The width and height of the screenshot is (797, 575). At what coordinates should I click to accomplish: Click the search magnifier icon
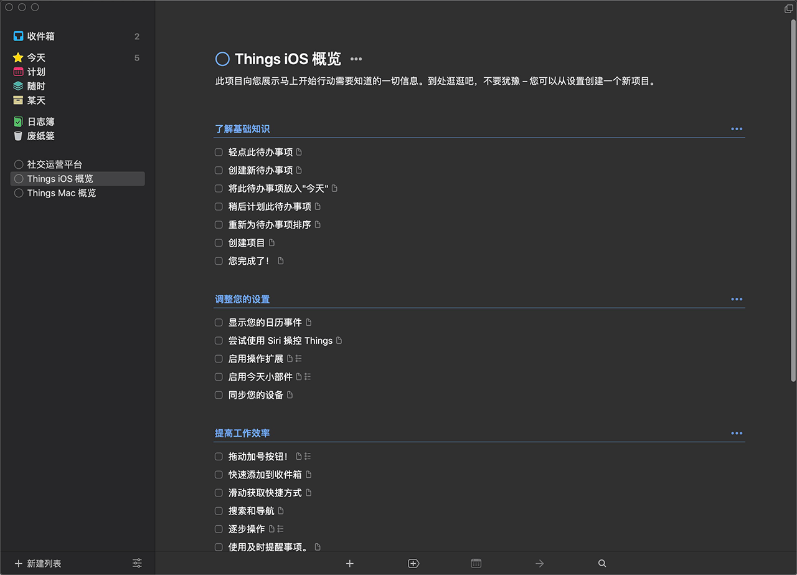(602, 563)
